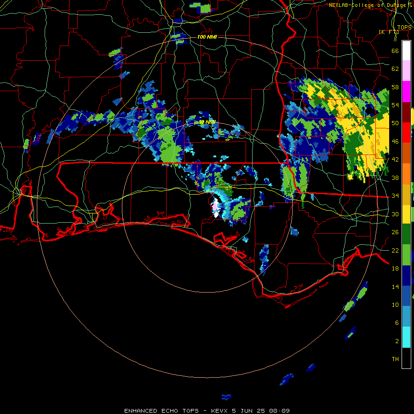The height and width of the screenshot is (414, 414).
Task: Click the bright red 46 kft swatch
Action: [406, 132]
